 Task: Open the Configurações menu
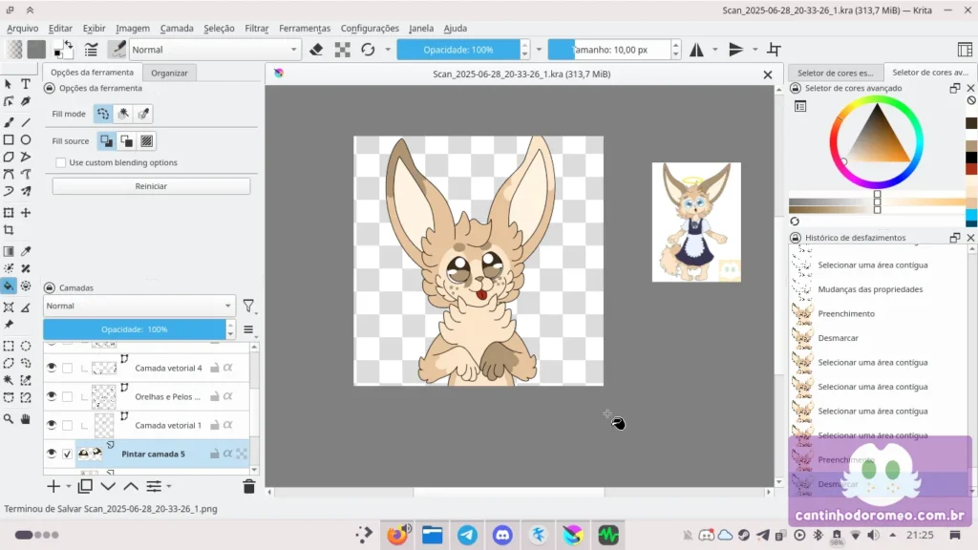pyautogui.click(x=370, y=28)
